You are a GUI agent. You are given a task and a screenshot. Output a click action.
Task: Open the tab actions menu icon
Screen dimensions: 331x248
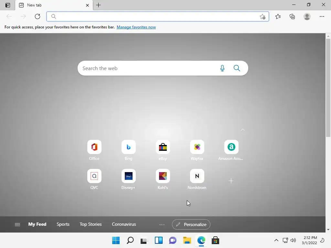(x=8, y=5)
